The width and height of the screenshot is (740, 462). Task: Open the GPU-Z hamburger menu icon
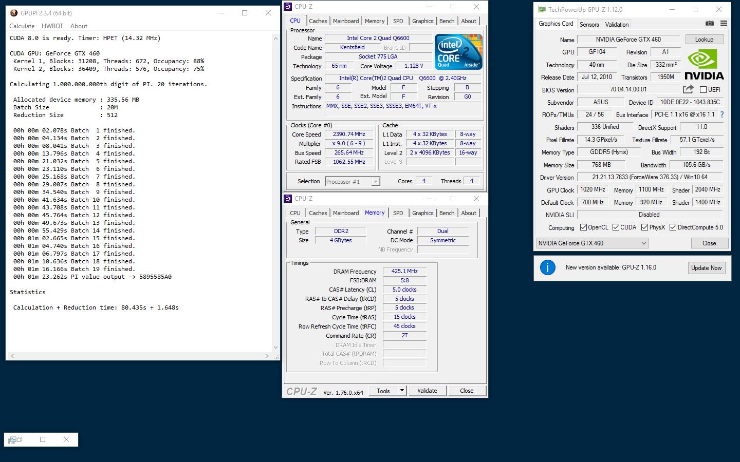click(x=724, y=23)
